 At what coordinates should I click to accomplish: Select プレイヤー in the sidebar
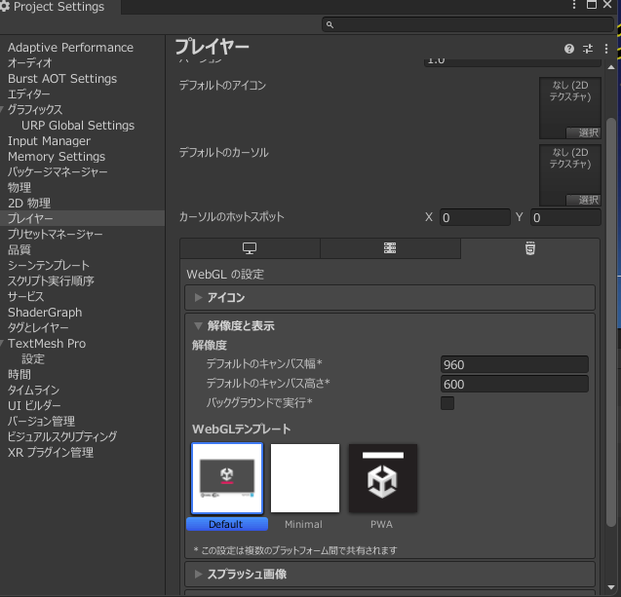point(82,218)
